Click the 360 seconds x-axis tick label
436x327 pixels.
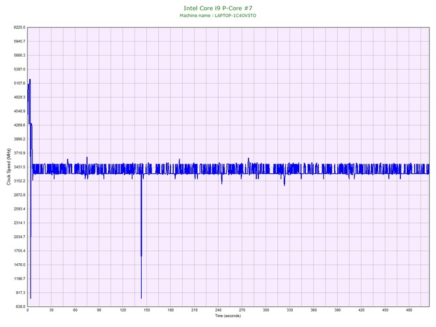pyautogui.click(x=314, y=310)
